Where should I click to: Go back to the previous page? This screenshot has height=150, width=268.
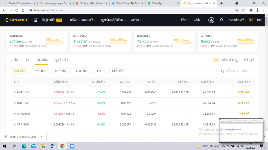(4, 10)
